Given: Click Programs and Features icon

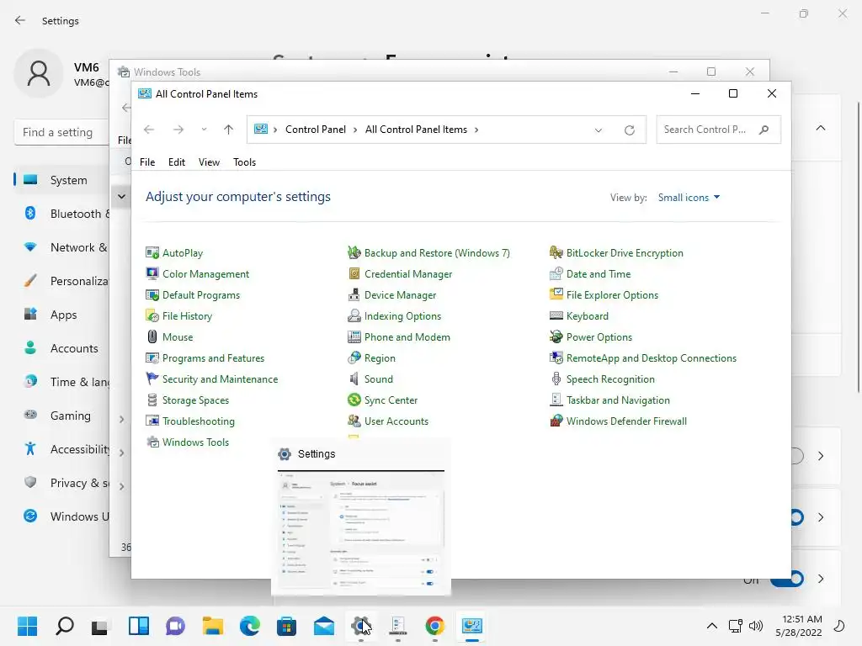Looking at the screenshot, I should pyautogui.click(x=152, y=358).
